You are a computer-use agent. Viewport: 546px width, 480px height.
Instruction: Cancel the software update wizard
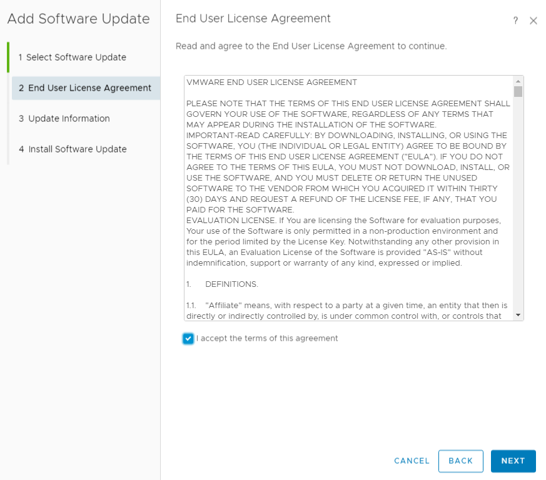pyautogui.click(x=412, y=461)
